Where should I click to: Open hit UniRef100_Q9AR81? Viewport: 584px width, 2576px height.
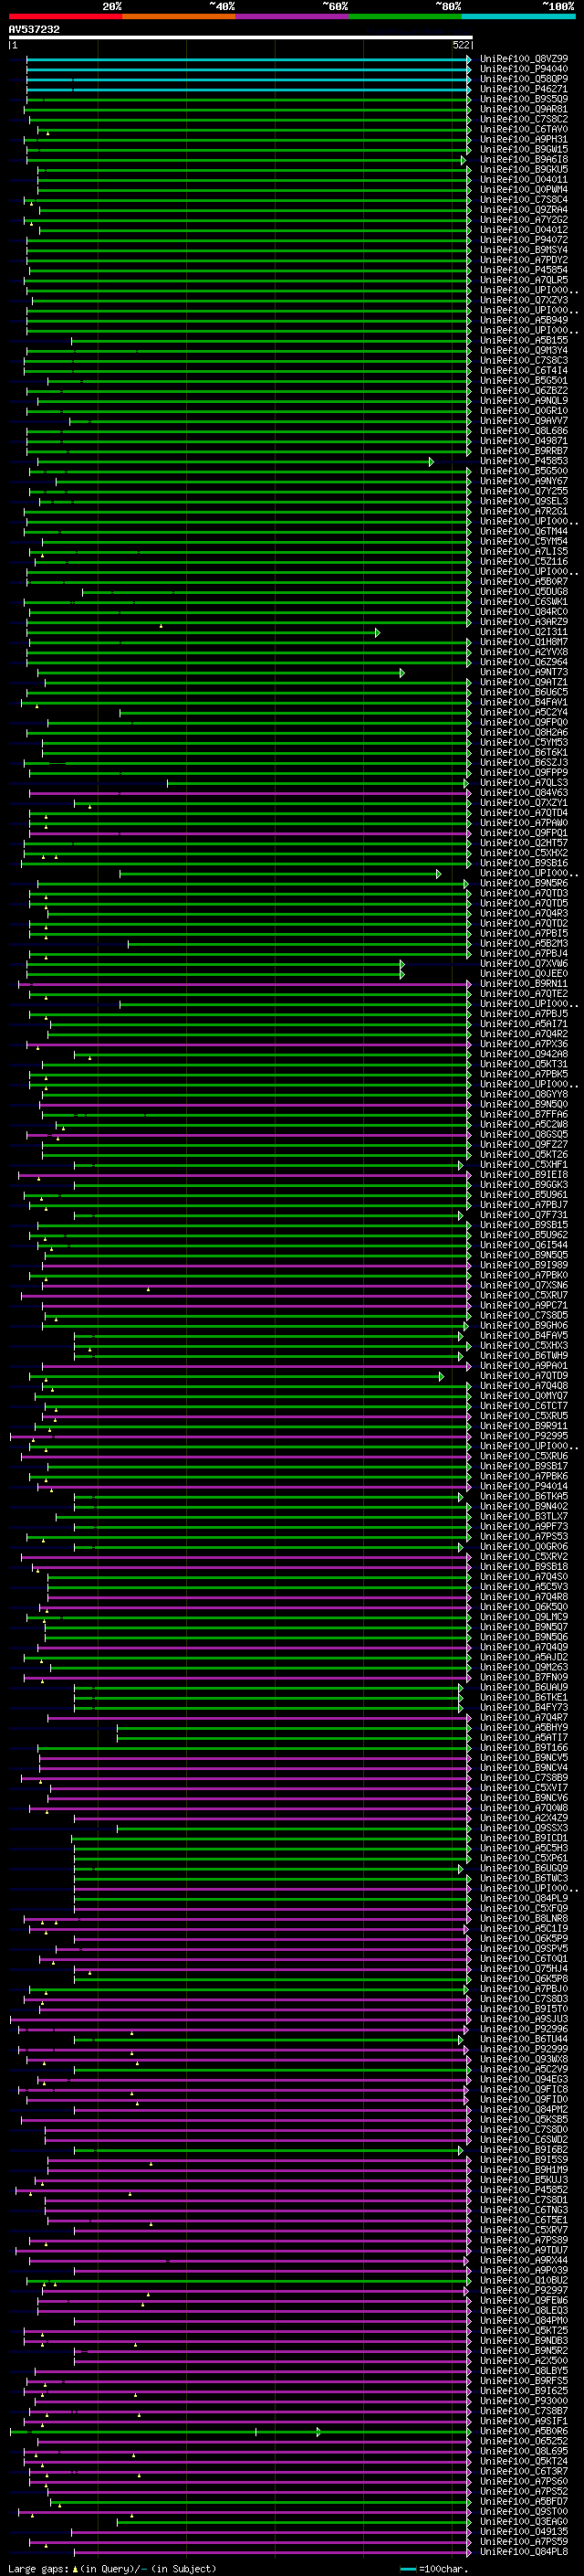tap(523, 109)
